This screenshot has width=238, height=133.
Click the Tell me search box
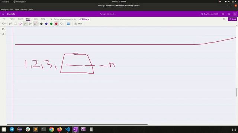[x=63, y=19]
